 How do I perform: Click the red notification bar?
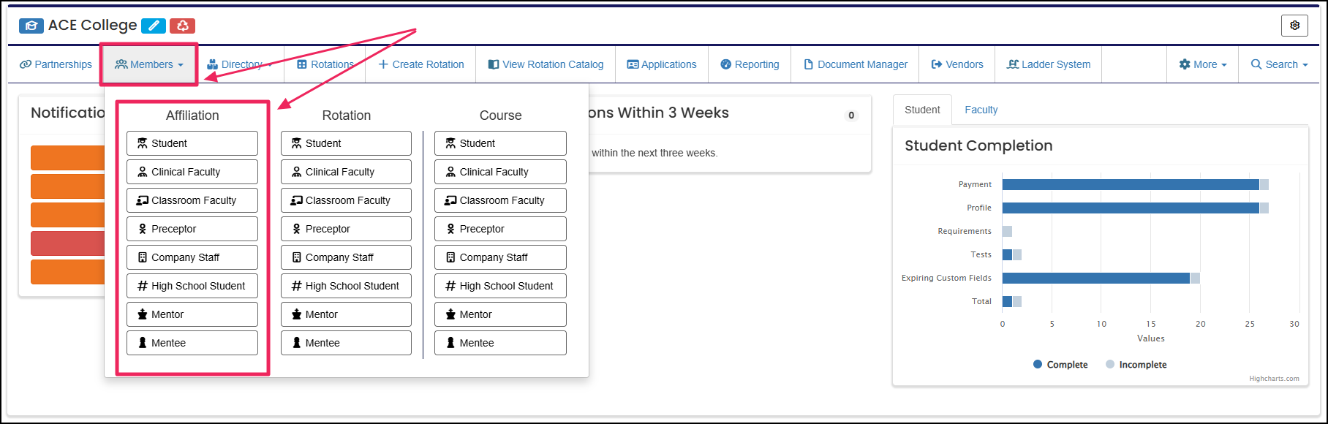pos(68,243)
